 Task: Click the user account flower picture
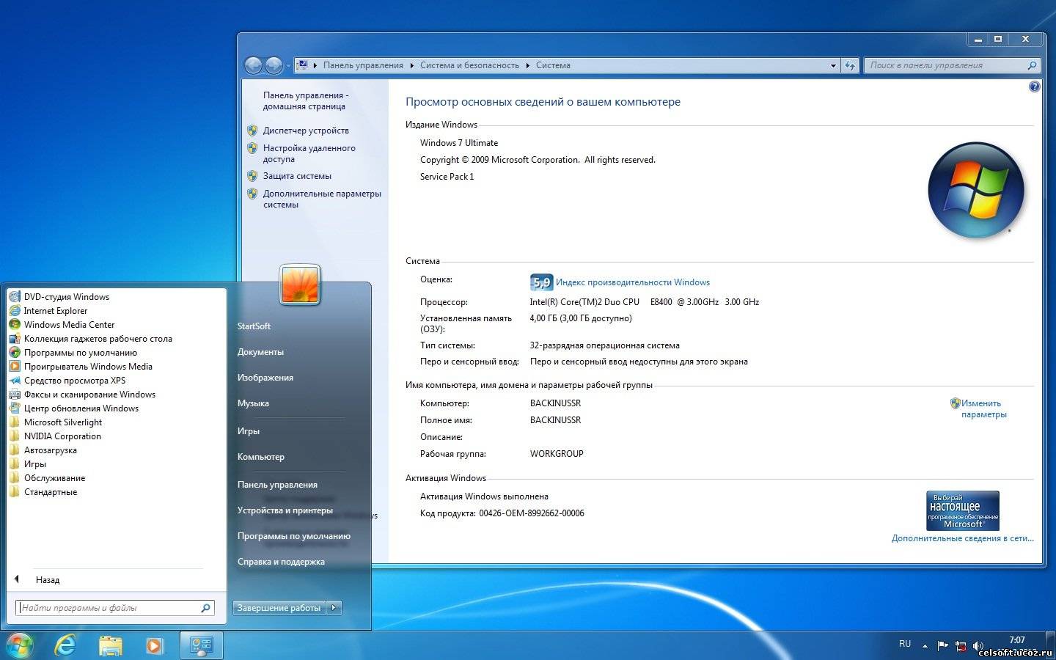click(x=300, y=285)
